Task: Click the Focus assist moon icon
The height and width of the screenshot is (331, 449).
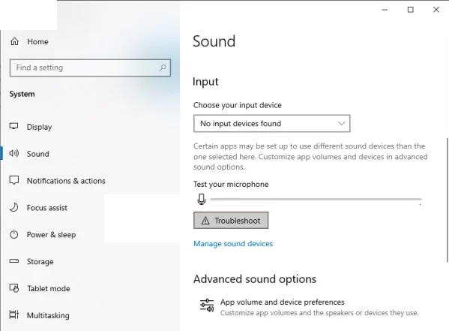Action: [13, 207]
